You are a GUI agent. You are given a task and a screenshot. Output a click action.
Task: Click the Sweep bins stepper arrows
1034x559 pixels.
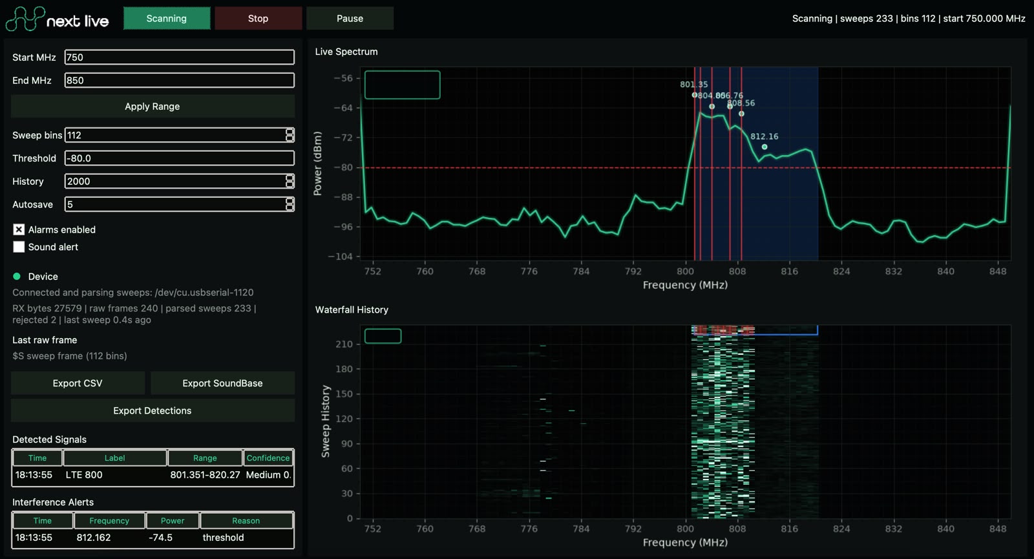tap(290, 135)
